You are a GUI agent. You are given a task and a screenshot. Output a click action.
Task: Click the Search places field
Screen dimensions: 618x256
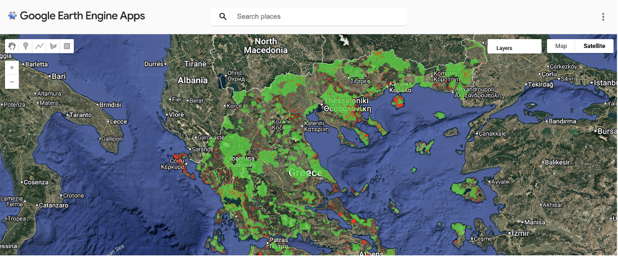(x=315, y=16)
